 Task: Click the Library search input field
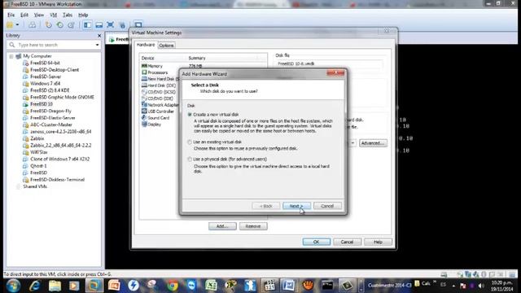click(x=53, y=45)
